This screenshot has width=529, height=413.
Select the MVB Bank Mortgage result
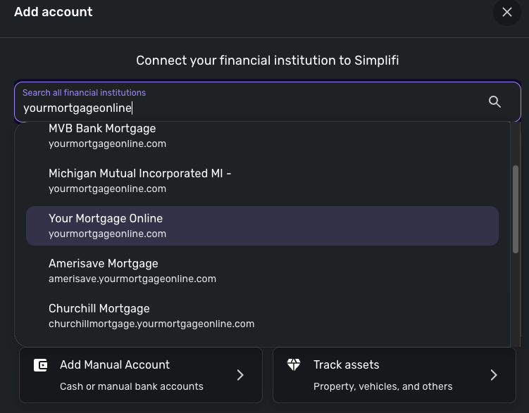tap(102, 135)
